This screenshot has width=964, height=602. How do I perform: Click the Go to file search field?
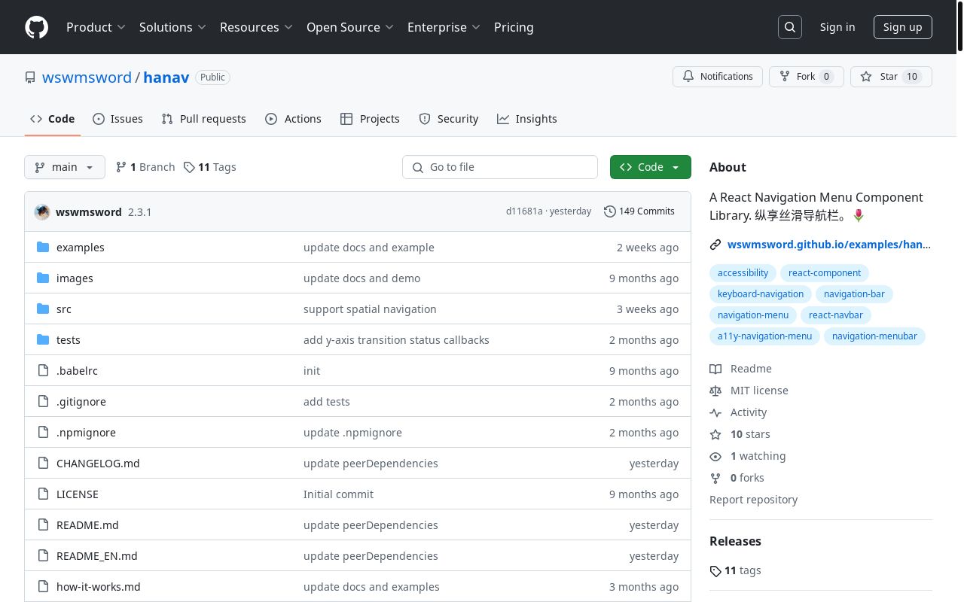[500, 167]
